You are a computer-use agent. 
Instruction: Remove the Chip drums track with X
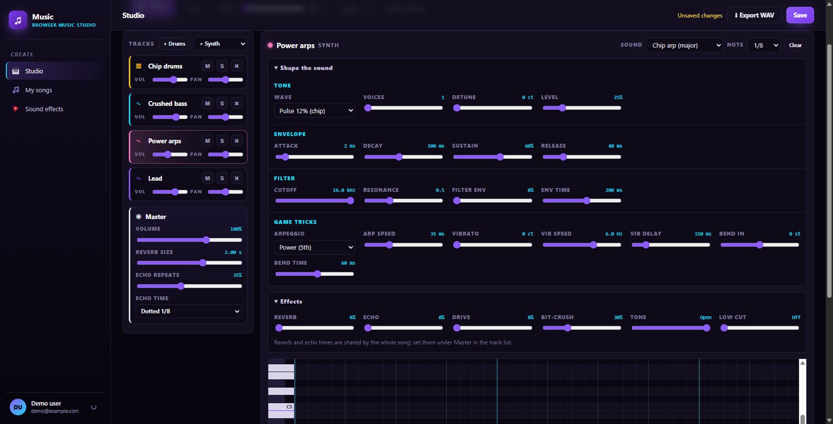tap(236, 66)
